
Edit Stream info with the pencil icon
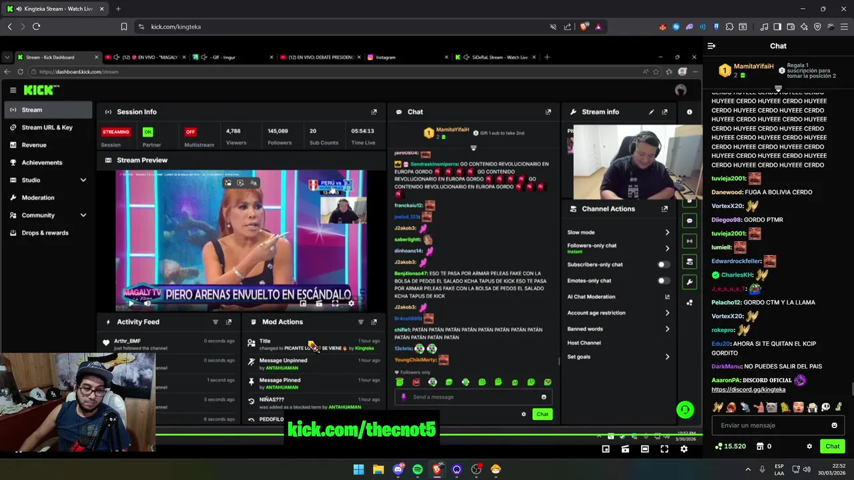click(651, 112)
